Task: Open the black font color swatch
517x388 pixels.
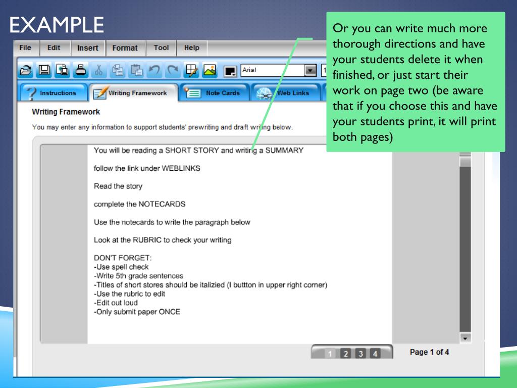Action: [x=230, y=71]
